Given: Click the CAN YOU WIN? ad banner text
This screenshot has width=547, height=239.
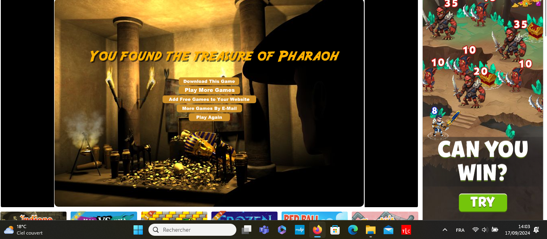Looking at the screenshot, I should tap(482, 161).
